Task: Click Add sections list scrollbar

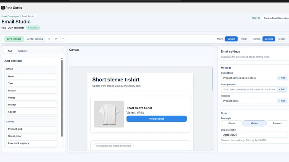Action: [x=62, y=98]
